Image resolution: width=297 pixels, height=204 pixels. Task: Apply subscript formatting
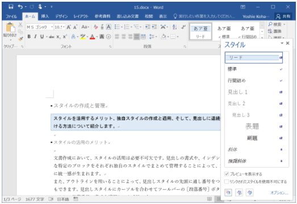click(58, 37)
